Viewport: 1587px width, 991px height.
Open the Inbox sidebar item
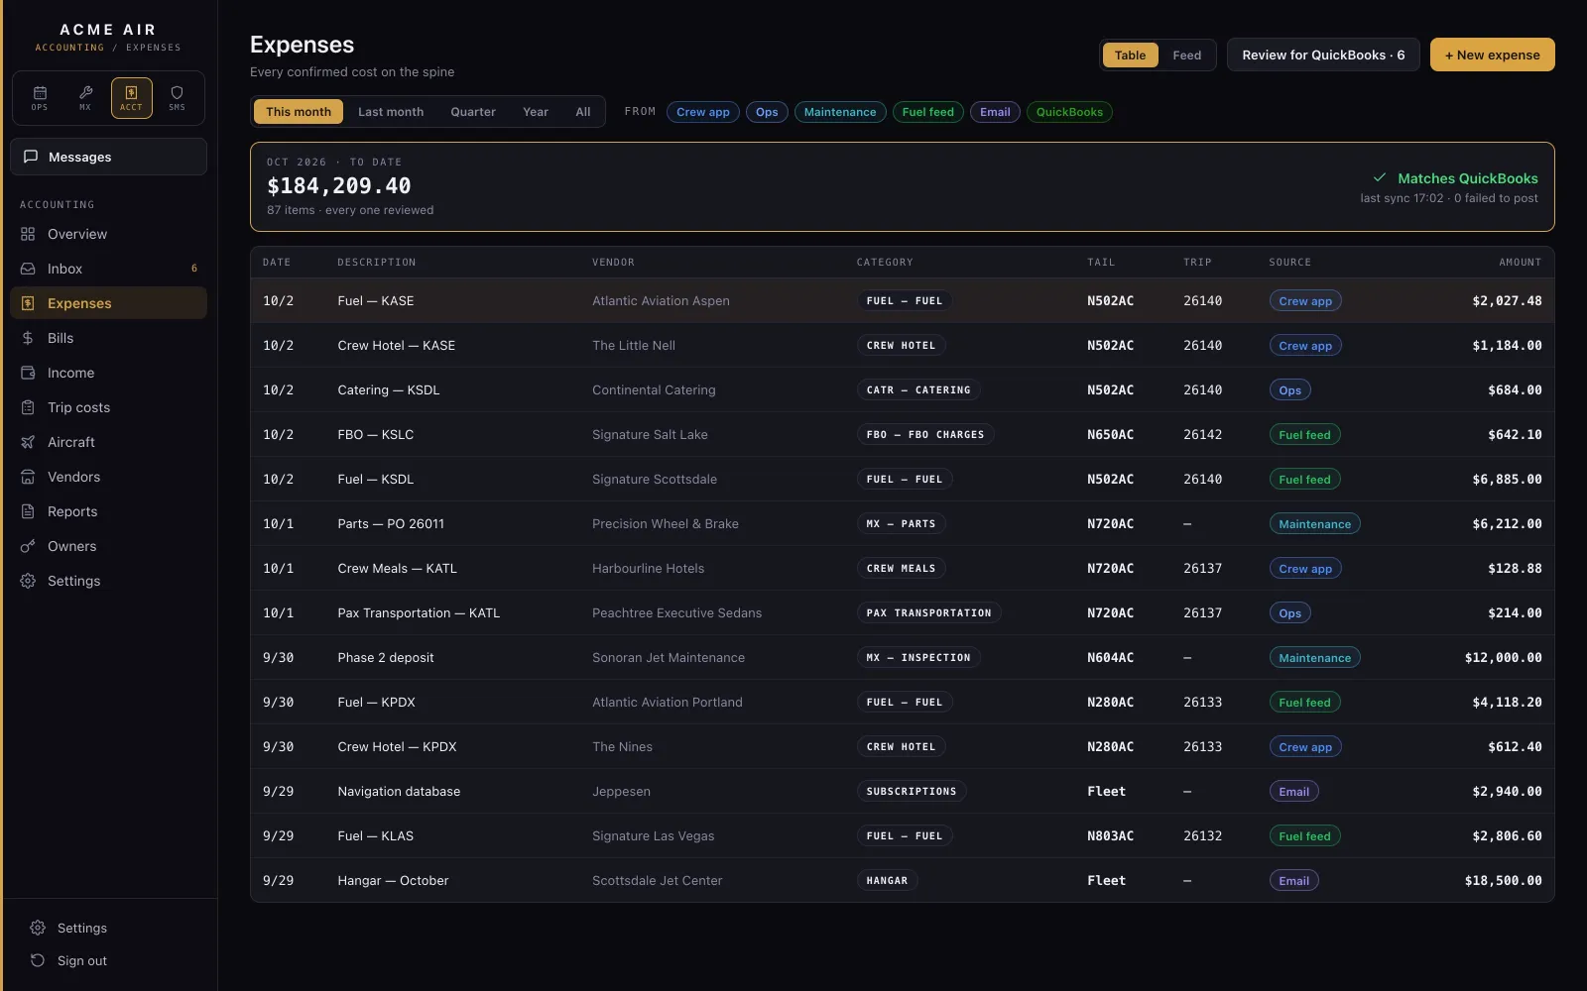[108, 269]
